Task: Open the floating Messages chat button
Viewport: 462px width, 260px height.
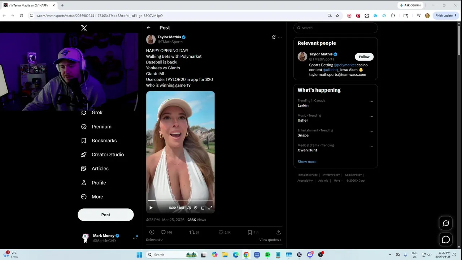Action: 446,239
